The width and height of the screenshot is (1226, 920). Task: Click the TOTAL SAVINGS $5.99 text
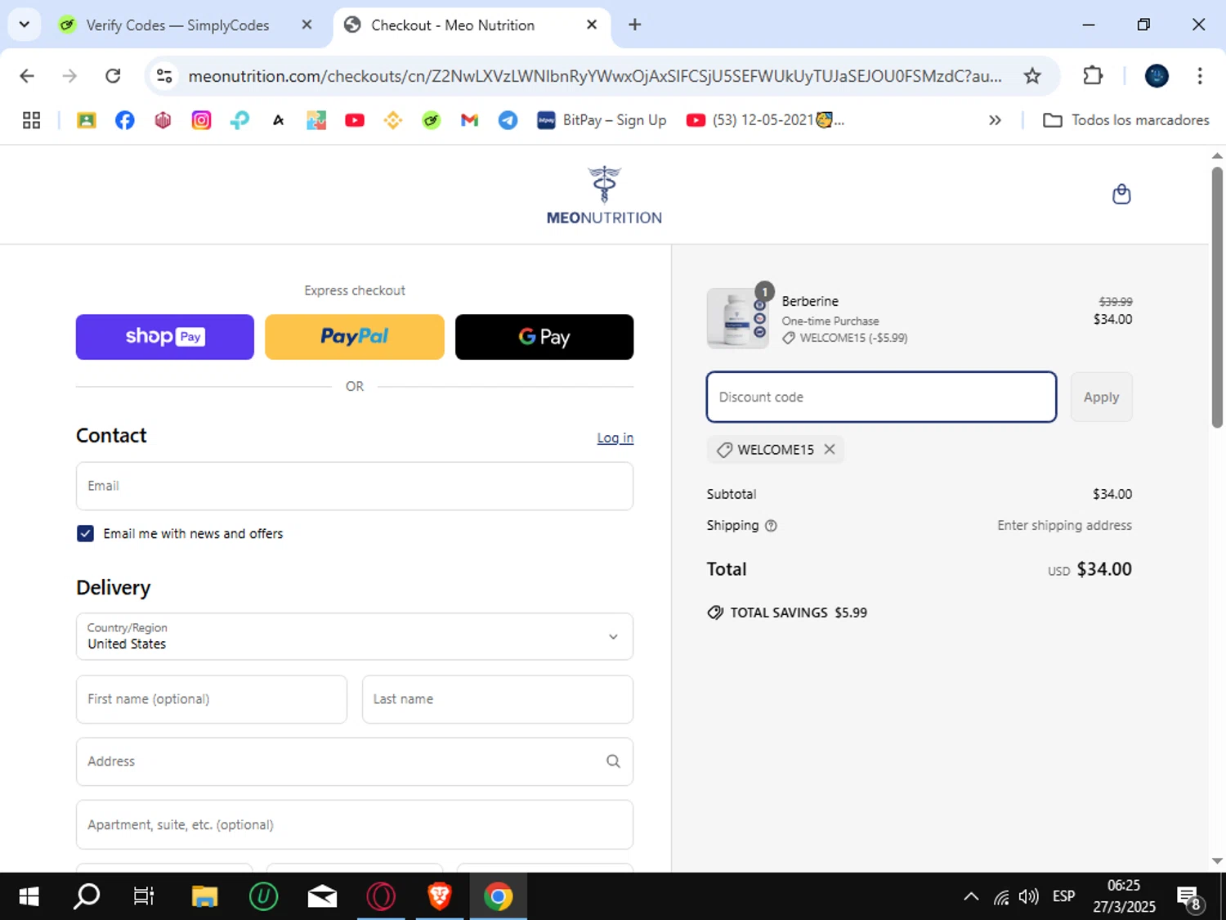click(787, 613)
